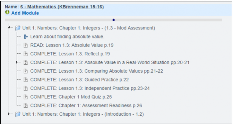The height and width of the screenshot is (124, 233).
Task: Click the blue collapse arrow on gray divider
Action: tap(114, 20)
